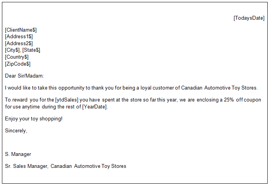Place cursor on the 'Sincerely,' closing
Viewport: 270px width, 186px height.
click(x=16, y=130)
